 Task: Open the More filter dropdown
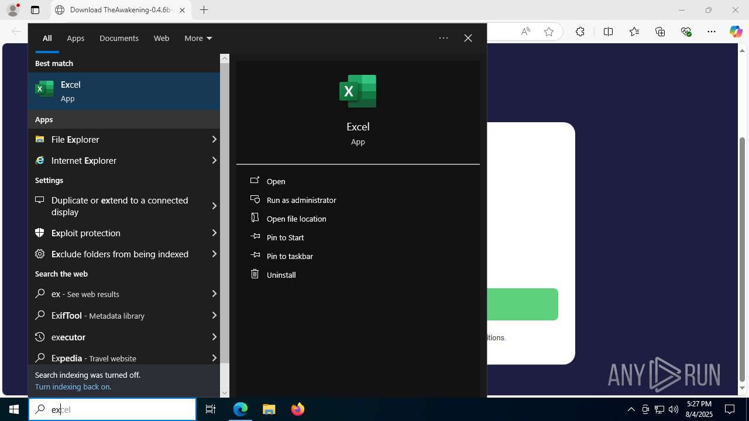[198, 38]
